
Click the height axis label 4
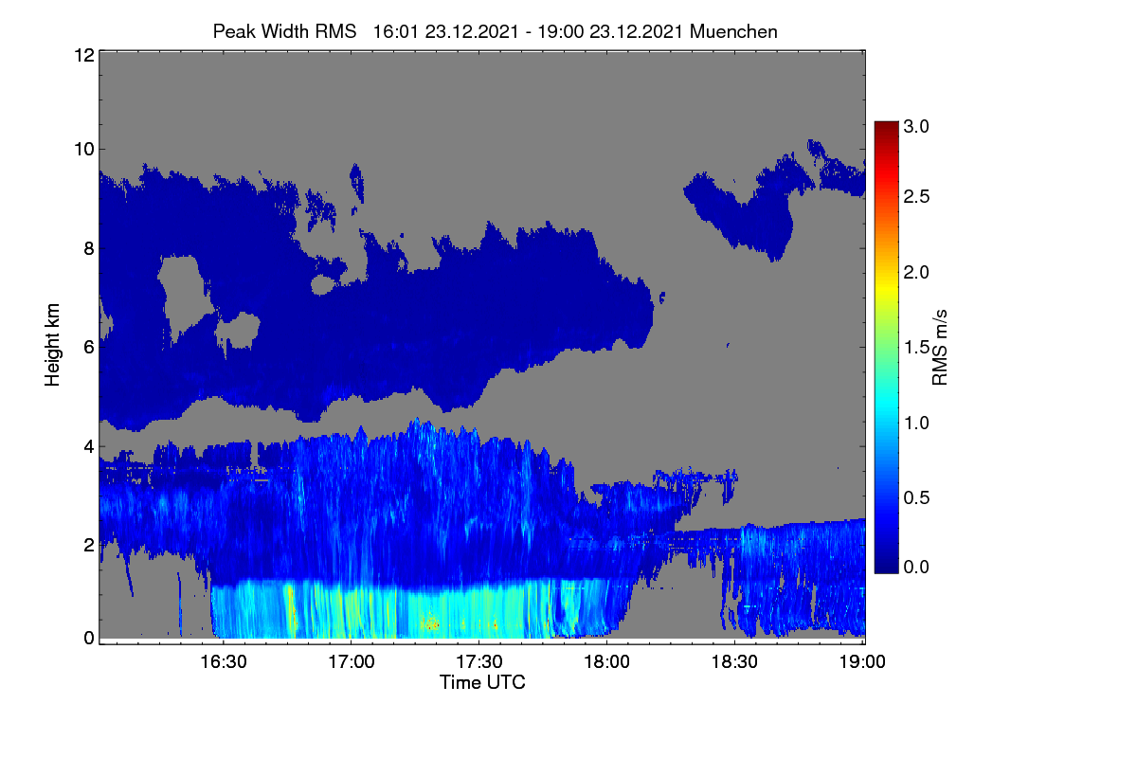[89, 446]
